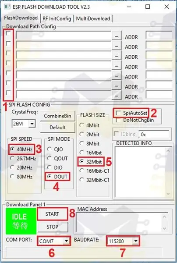Open the CrystalFreq 26M dropdown
The height and width of the screenshot is (263, 177).
[x=32, y=124]
